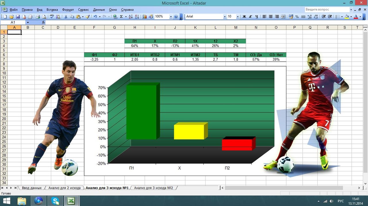Screen dimensions: 368x206
Task: Select the cell showing 64%
Action: [135, 46]
